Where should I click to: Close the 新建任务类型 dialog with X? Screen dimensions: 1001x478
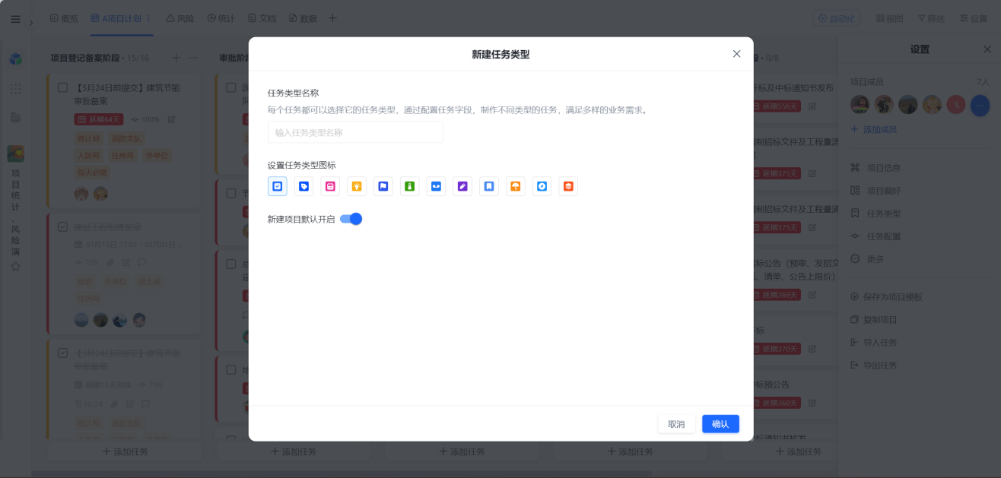[736, 54]
